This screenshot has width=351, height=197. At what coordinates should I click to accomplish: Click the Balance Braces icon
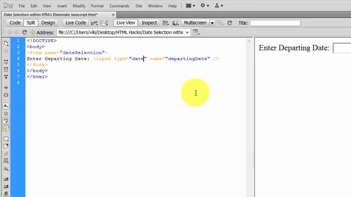[6, 95]
